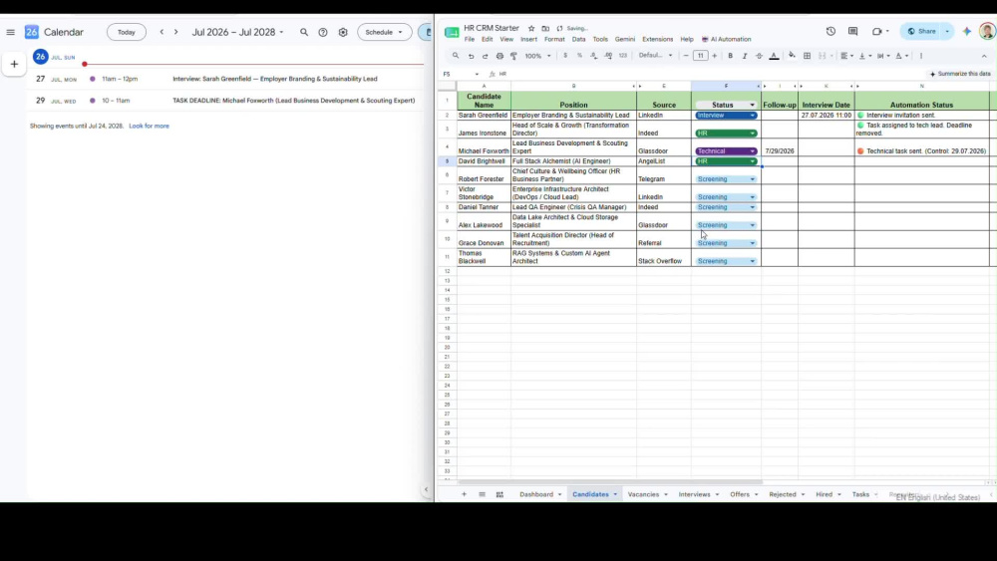This screenshot has width=997, height=561.
Task: Open the File menu
Action: tap(470, 40)
